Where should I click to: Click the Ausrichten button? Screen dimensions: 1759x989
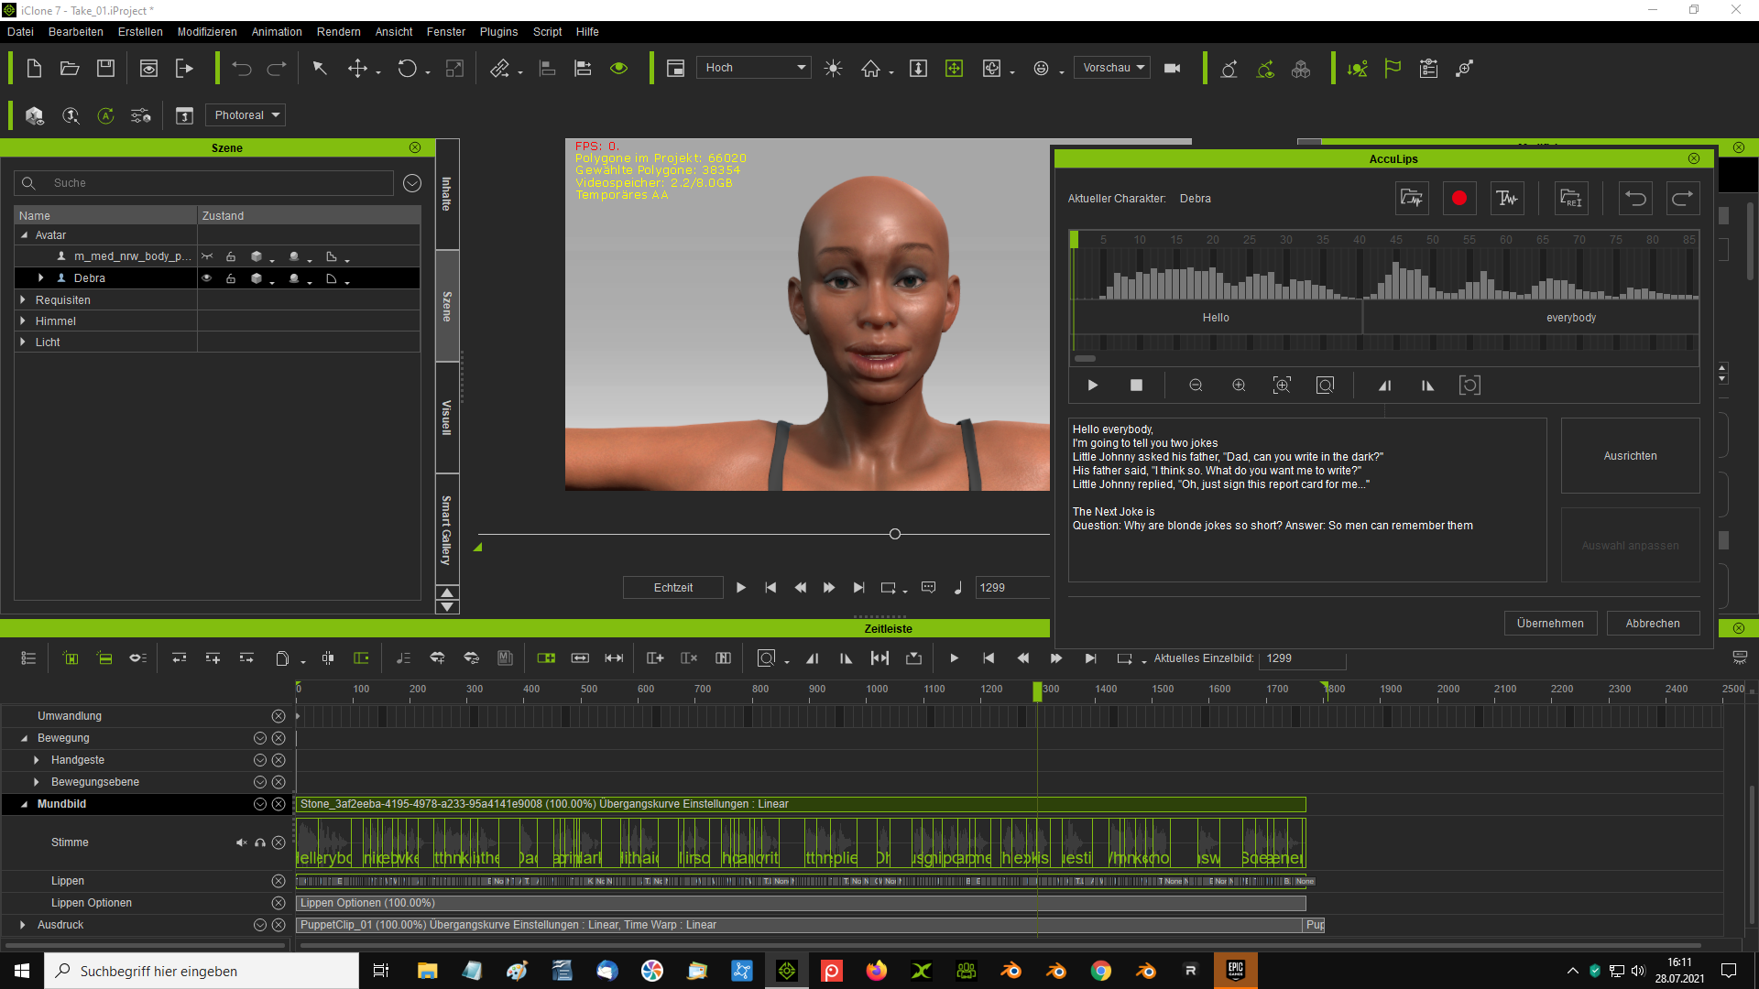coord(1630,456)
